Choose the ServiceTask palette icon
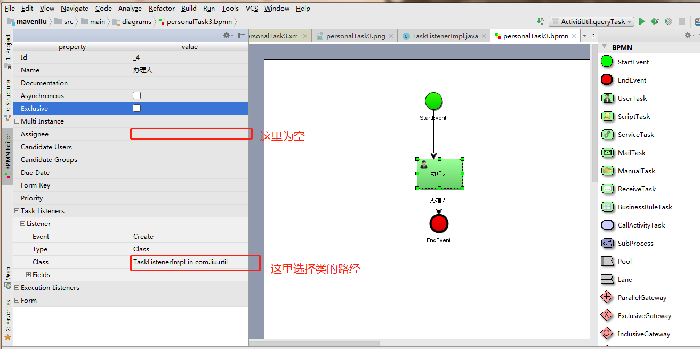Image resolution: width=700 pixels, height=349 pixels. (607, 134)
